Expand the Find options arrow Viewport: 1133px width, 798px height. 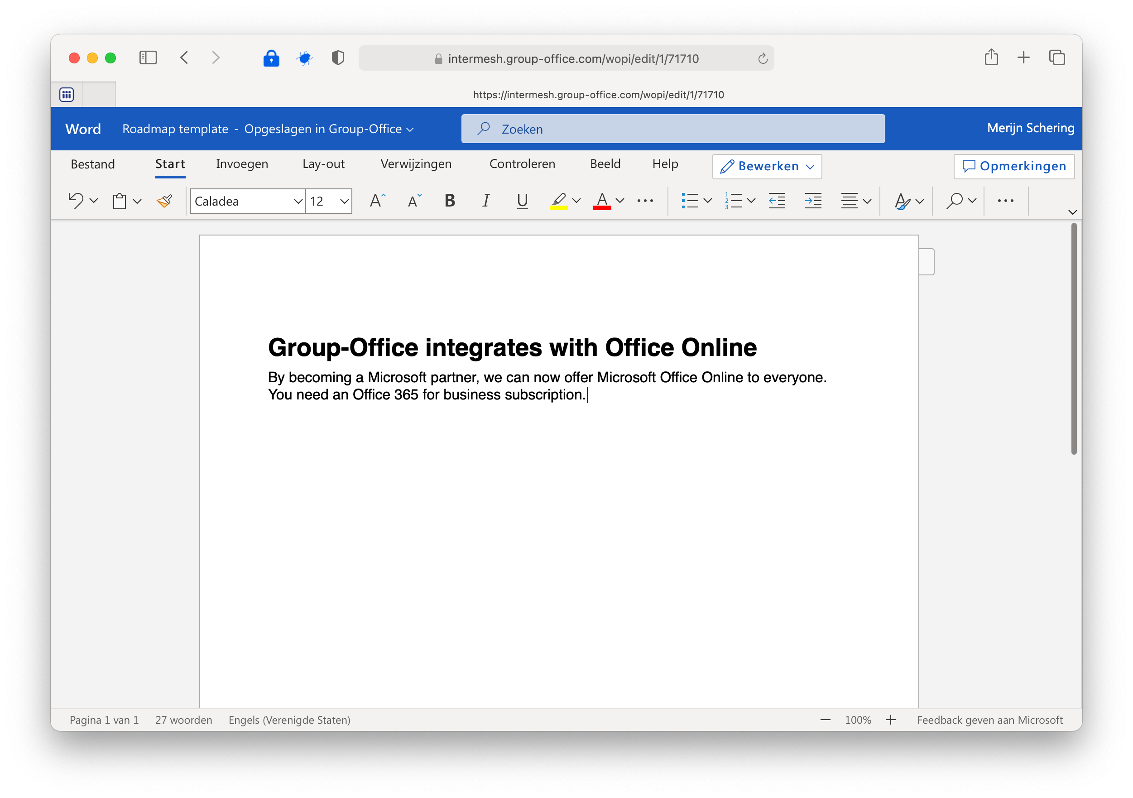click(972, 201)
